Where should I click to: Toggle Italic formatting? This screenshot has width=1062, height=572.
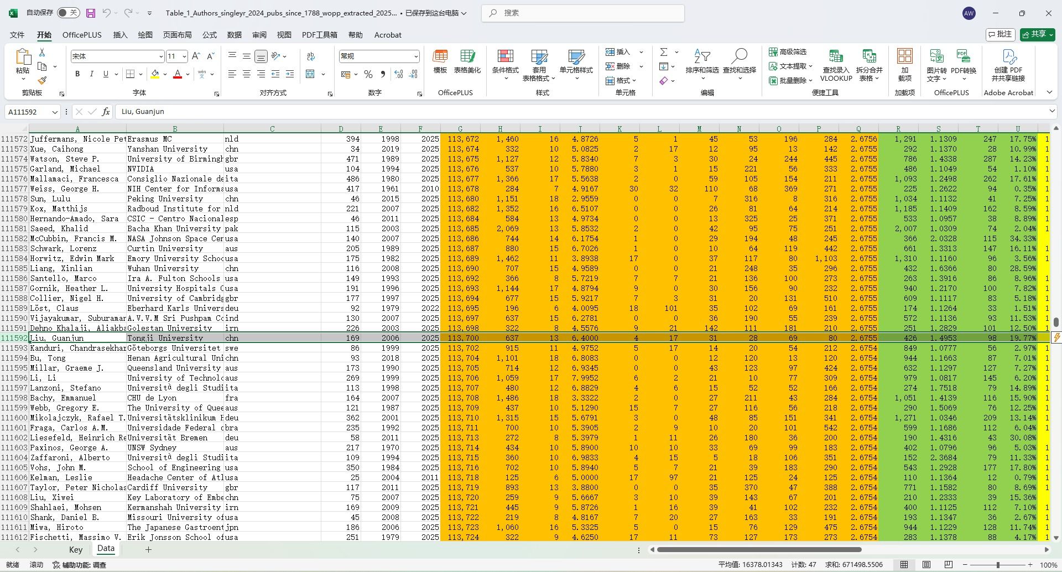click(x=91, y=74)
